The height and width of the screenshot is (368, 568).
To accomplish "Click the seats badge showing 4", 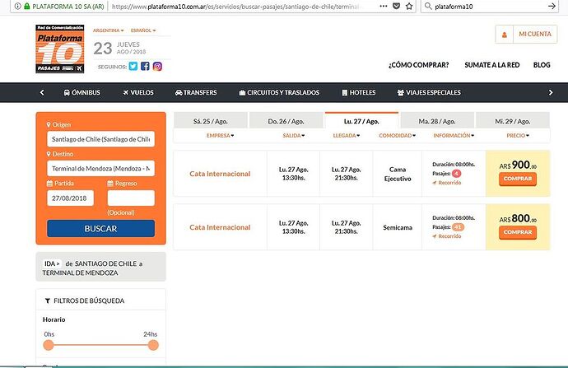I will pos(456,174).
